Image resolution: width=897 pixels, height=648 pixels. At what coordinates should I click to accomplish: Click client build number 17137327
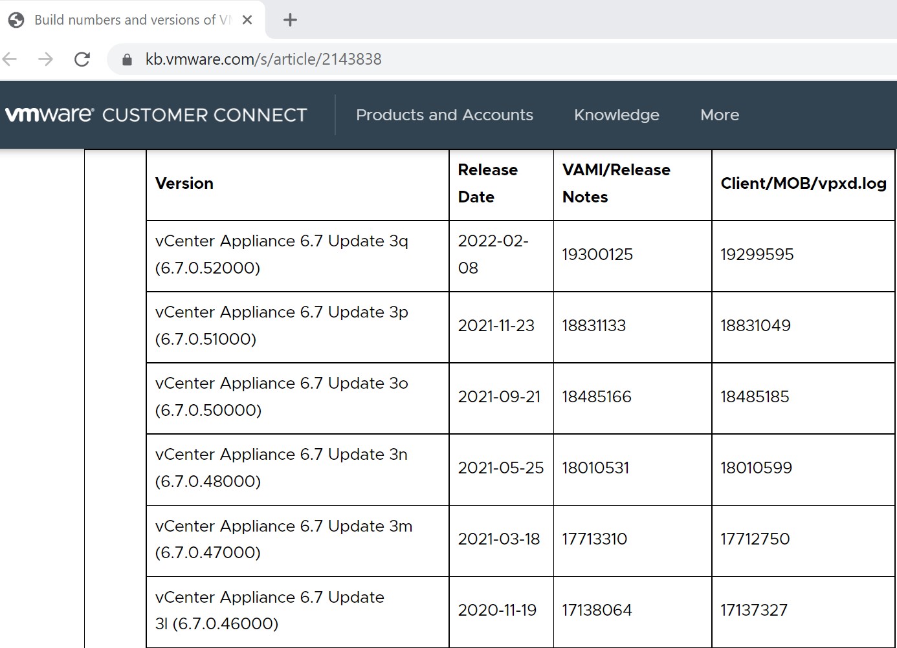[x=754, y=610]
